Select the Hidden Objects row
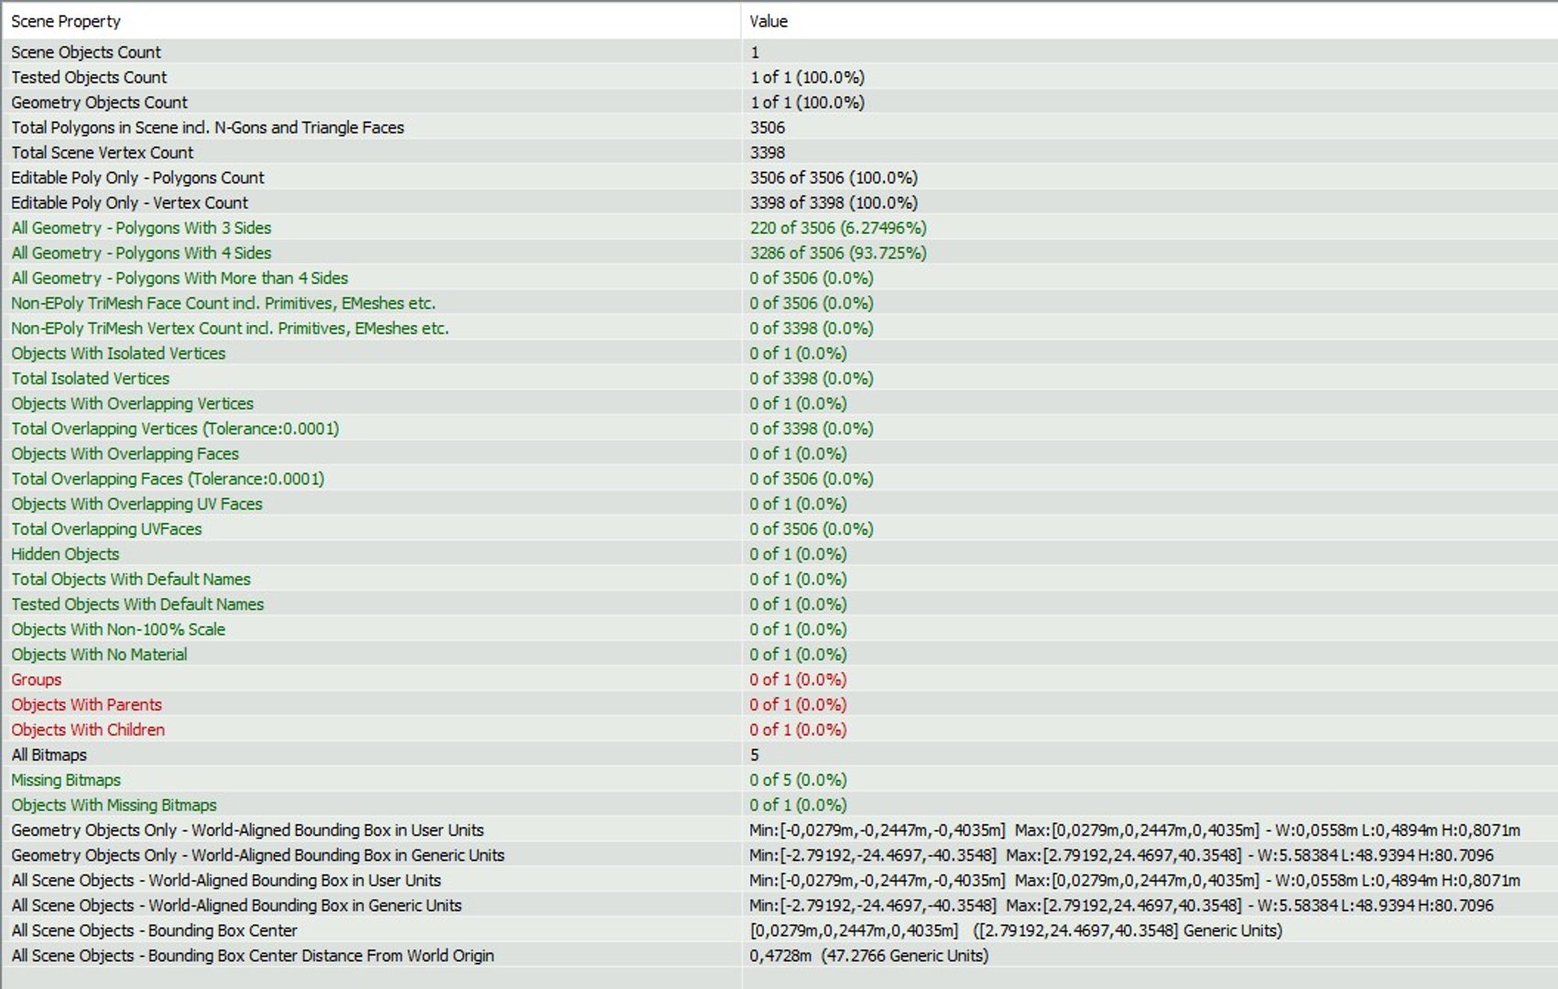The image size is (1558, 989). click(x=779, y=554)
